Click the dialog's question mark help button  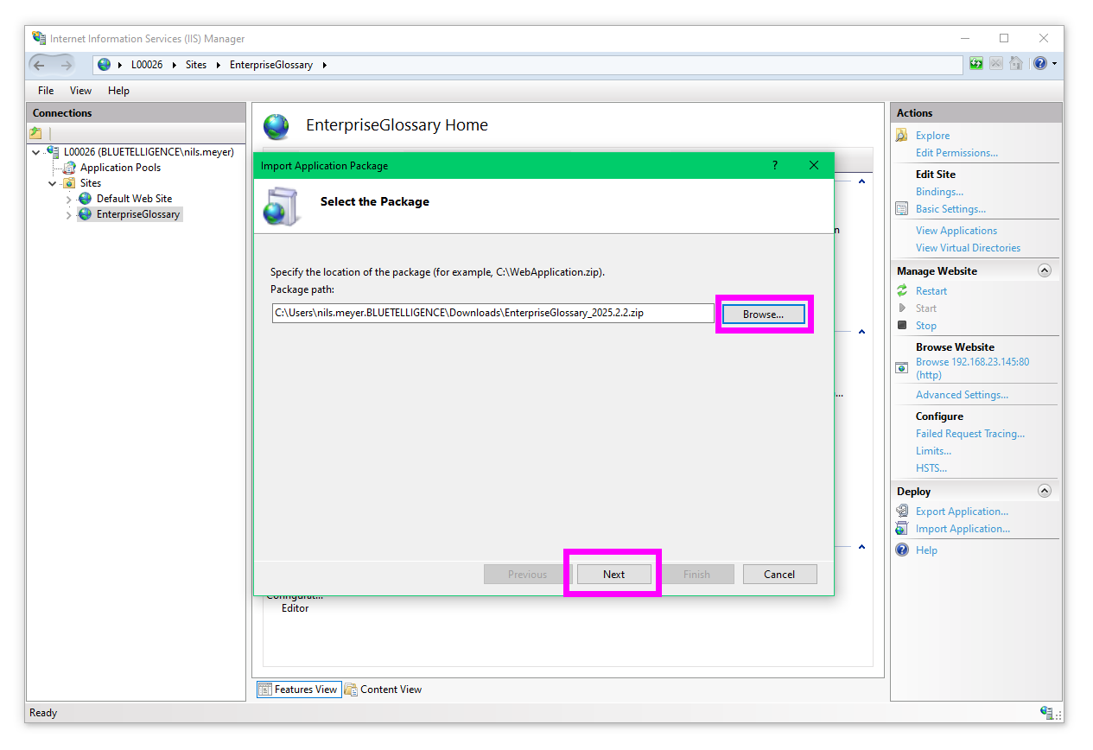click(x=774, y=166)
